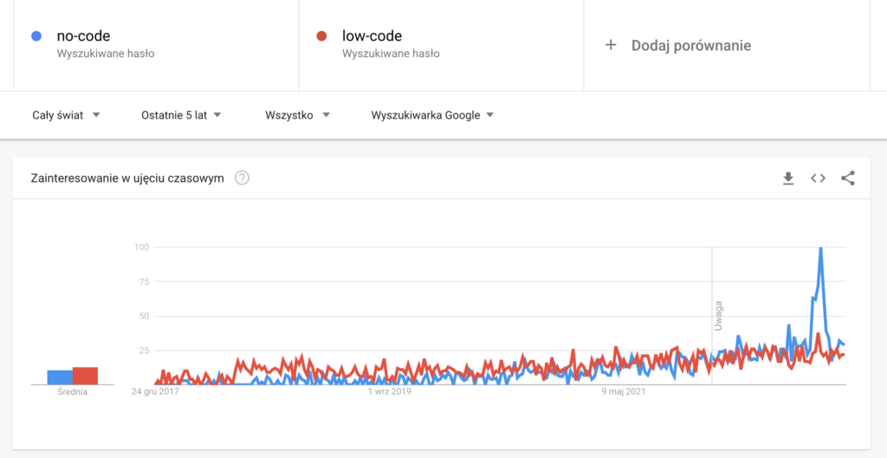
Task: Click Dodaj porównanie to add a term
Action: click(x=690, y=45)
